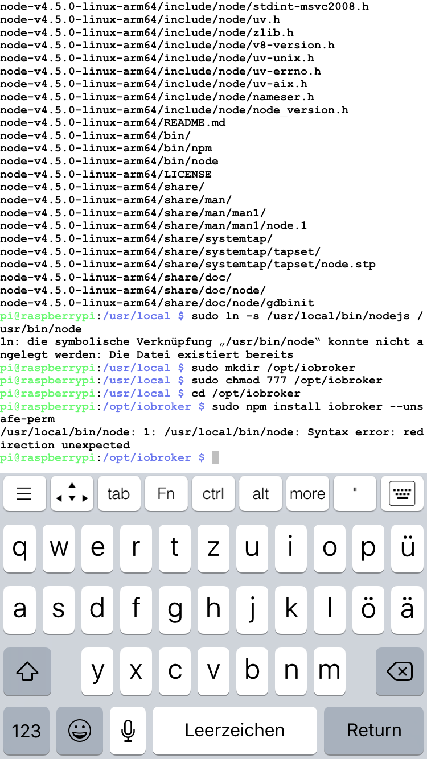Tap the ä umlaut key
This screenshot has height=759, width=427.
(407, 610)
